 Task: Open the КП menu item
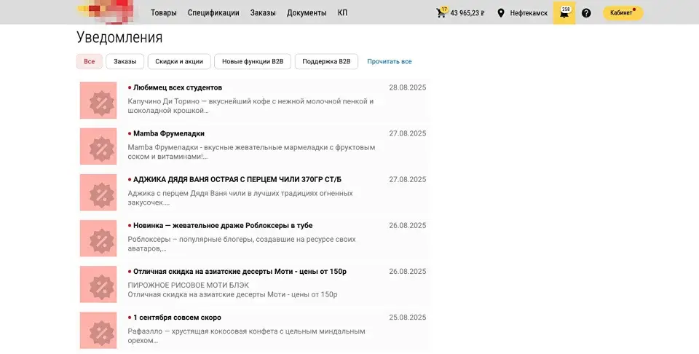pyautogui.click(x=342, y=13)
